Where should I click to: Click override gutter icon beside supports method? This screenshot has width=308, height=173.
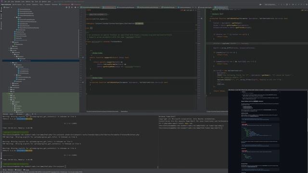pos(83,58)
